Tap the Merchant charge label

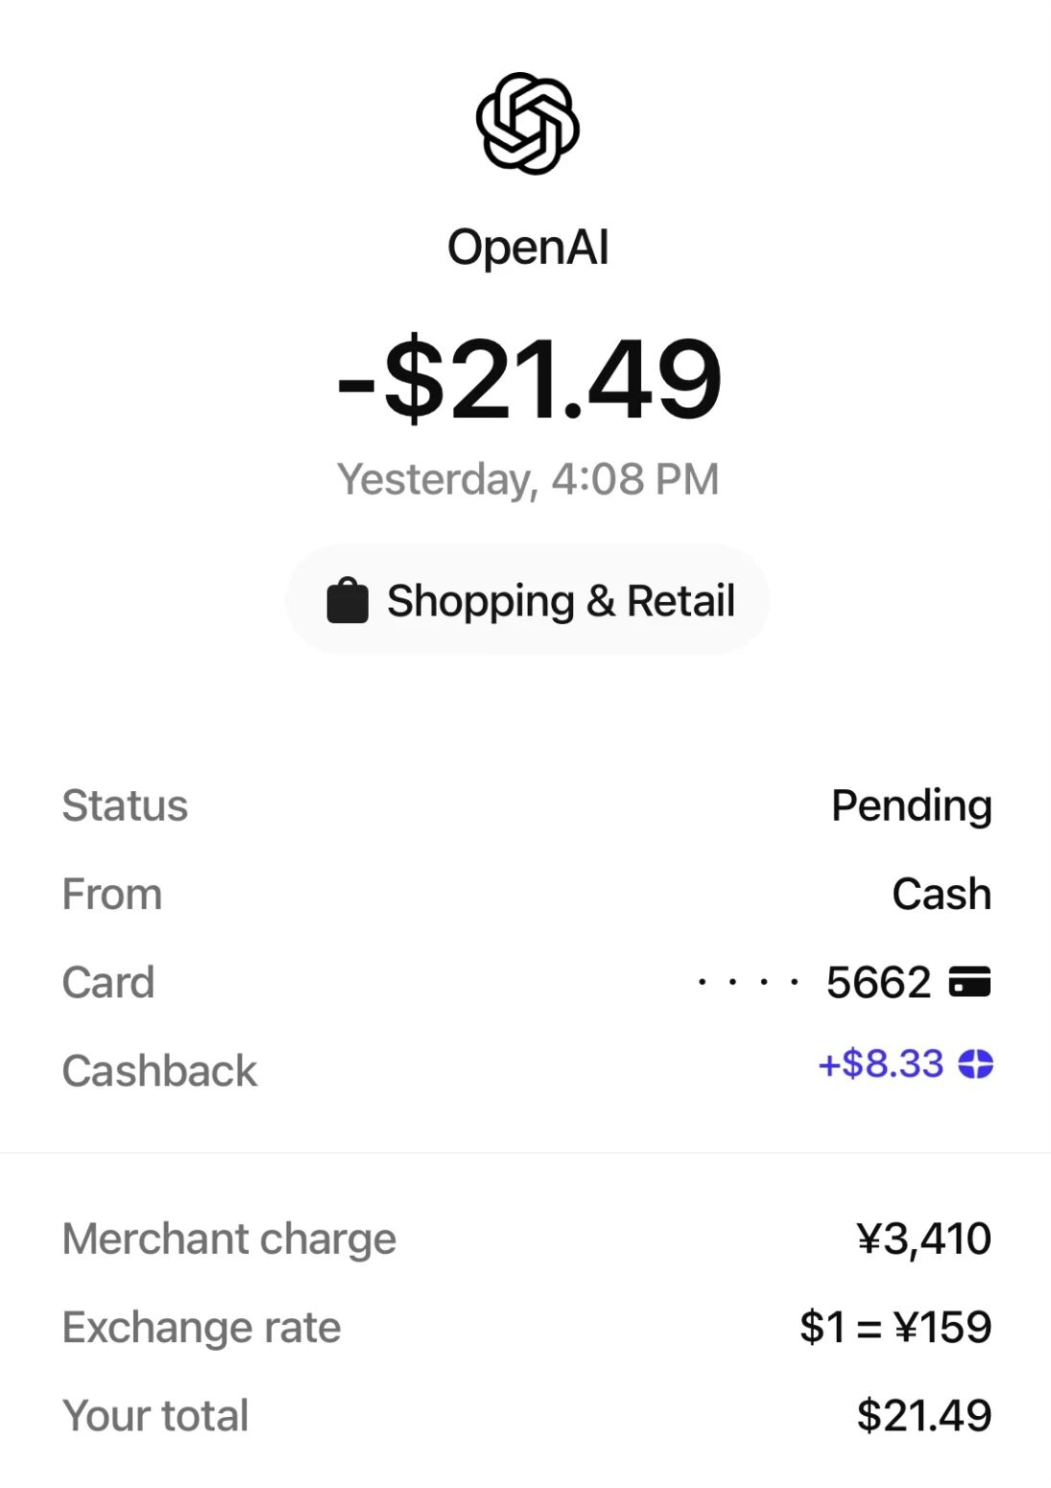(228, 1238)
